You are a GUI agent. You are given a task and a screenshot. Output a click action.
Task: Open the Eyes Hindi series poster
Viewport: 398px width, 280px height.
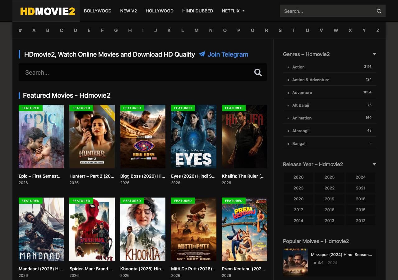point(194,137)
